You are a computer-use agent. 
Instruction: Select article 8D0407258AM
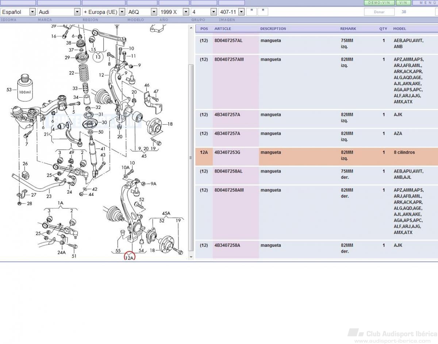tap(229, 190)
